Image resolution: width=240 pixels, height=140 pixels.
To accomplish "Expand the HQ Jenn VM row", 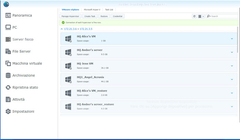I will coord(232,65).
